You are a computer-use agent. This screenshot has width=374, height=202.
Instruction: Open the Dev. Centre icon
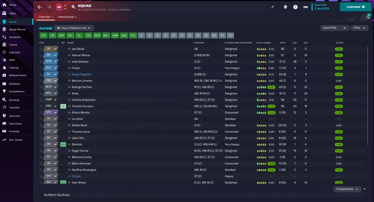tap(4, 140)
